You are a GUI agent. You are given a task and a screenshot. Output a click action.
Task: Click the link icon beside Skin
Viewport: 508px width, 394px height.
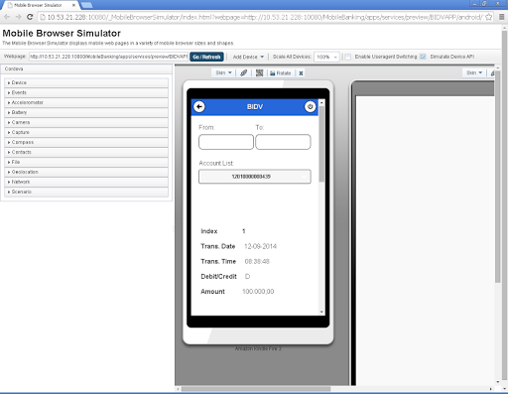point(244,72)
